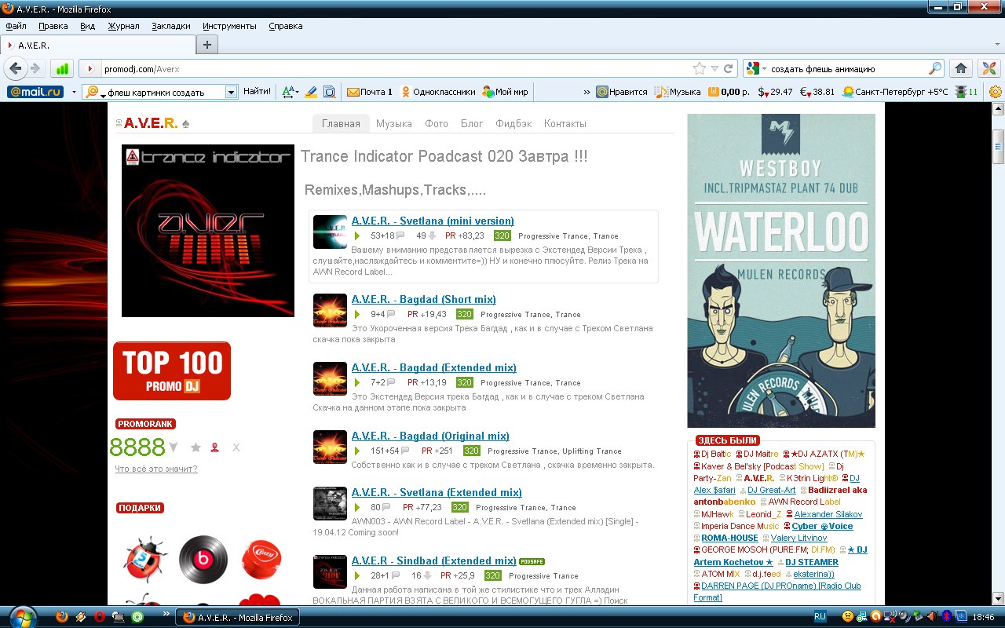This screenshot has width=1005, height=628.
Task: Open the Фидбэк site tab
Action: click(x=513, y=123)
